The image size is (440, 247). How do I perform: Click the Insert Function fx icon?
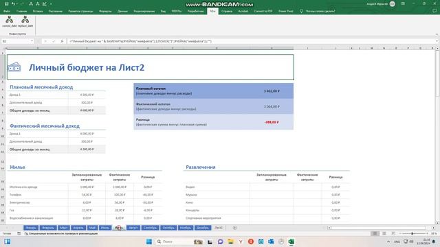[x=62, y=41]
